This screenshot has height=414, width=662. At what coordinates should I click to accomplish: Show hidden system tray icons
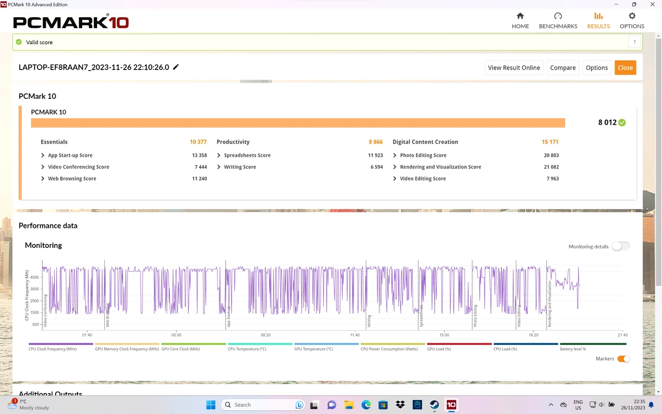click(x=551, y=405)
